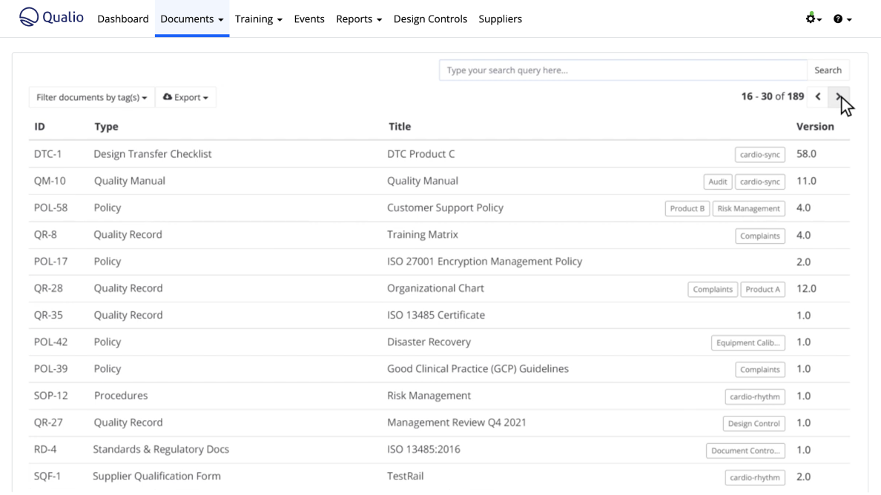Open the Export dropdown

click(185, 97)
